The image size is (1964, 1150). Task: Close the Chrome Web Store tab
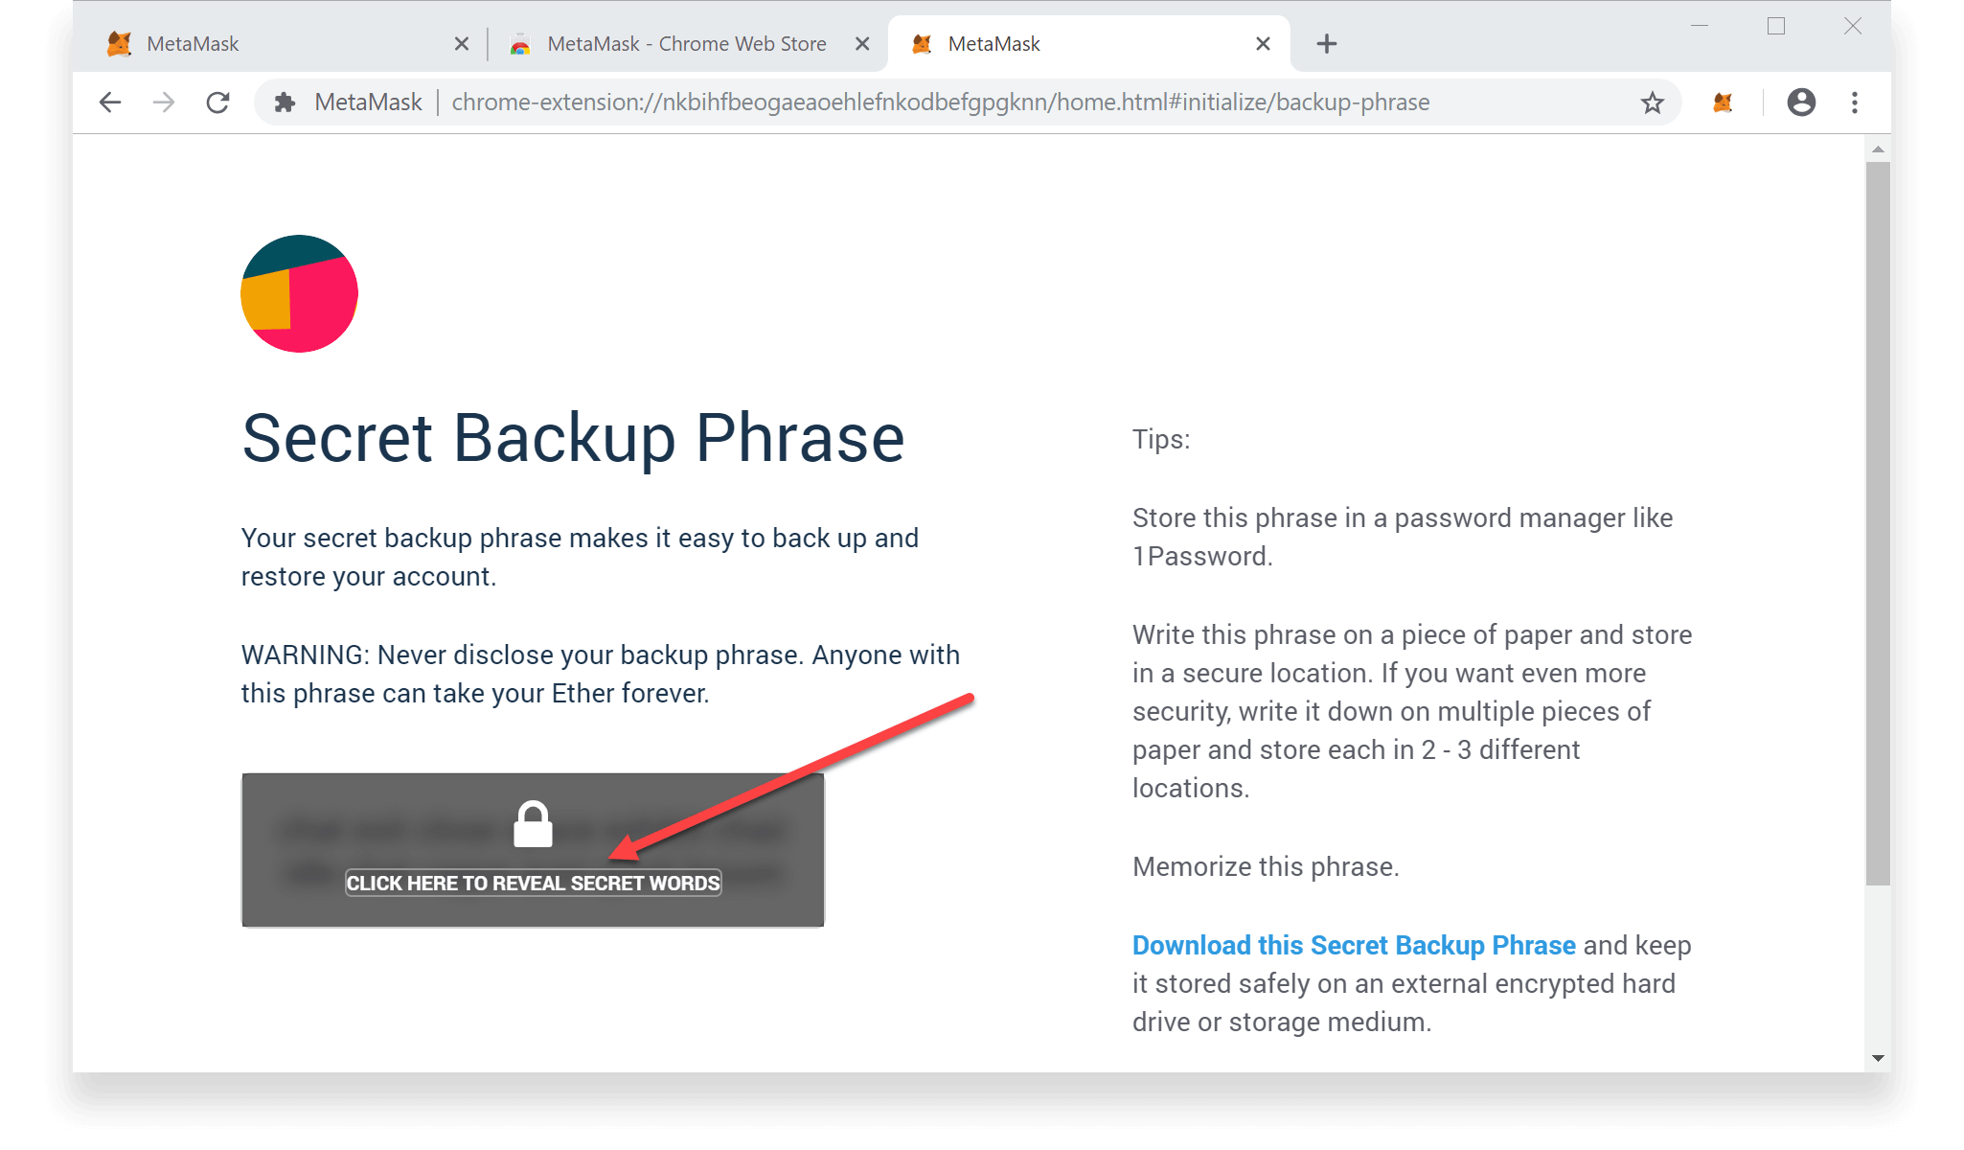862,44
